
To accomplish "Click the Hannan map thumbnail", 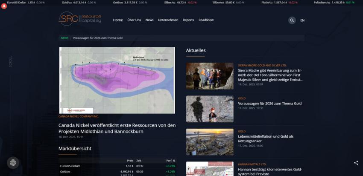I will [x=210, y=169].
